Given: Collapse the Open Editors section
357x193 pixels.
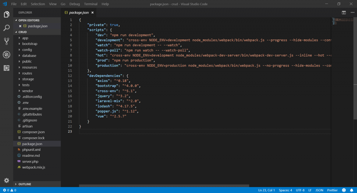Looking at the screenshot, I should [x=37, y=20].
